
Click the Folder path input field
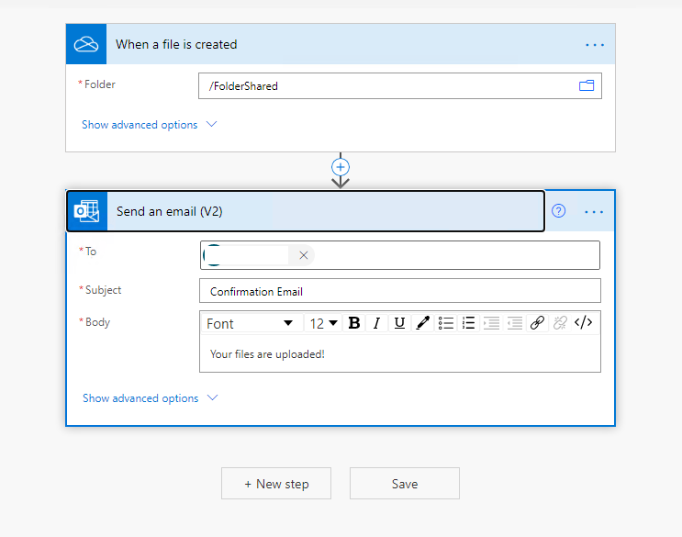[x=400, y=86]
